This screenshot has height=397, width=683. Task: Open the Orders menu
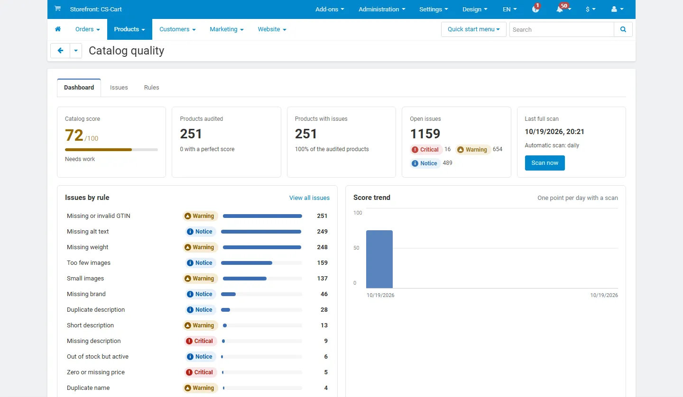(88, 29)
